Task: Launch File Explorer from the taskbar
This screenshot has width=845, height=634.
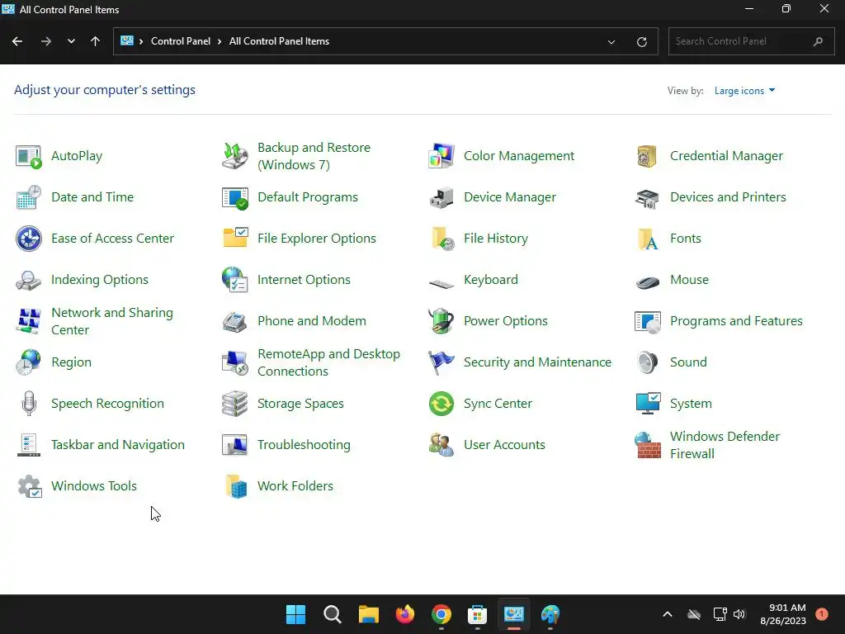Action: tap(369, 614)
